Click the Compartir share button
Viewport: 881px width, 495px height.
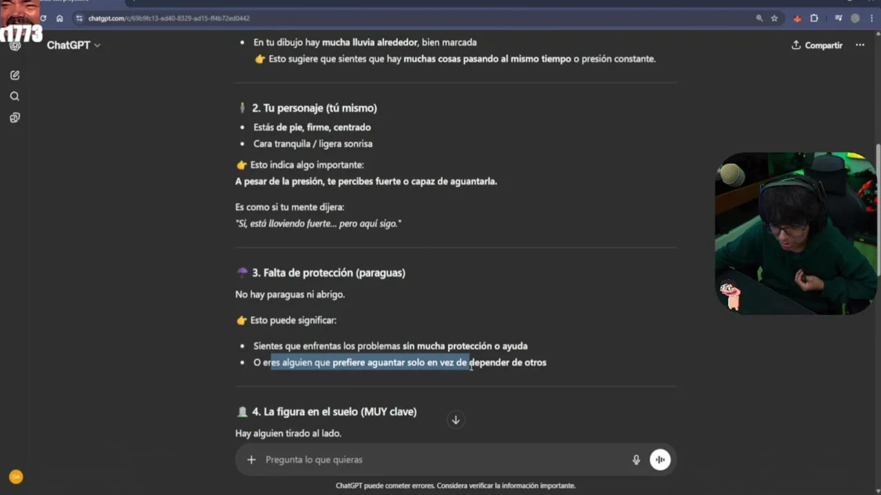point(817,45)
